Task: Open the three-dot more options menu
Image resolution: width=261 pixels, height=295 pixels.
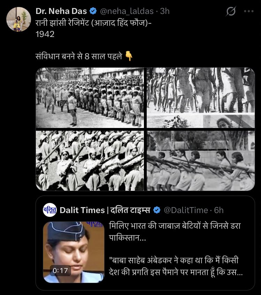Action: point(248,11)
